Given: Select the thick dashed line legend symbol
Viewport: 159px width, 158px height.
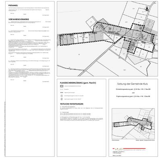Looking at the screenshot, I should pyautogui.click(x=62, y=92).
